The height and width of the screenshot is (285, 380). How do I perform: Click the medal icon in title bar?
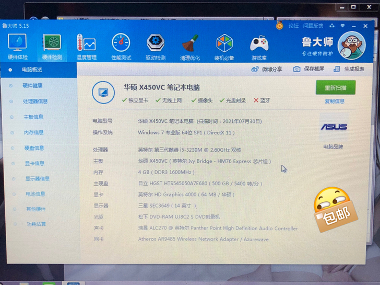(x=279, y=26)
